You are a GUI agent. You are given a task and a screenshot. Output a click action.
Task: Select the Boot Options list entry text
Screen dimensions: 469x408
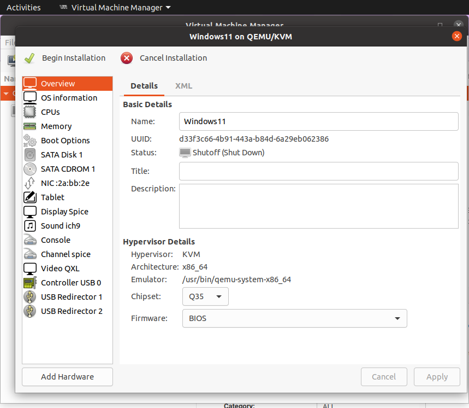65,141
